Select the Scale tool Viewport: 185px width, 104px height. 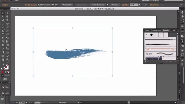7,34
